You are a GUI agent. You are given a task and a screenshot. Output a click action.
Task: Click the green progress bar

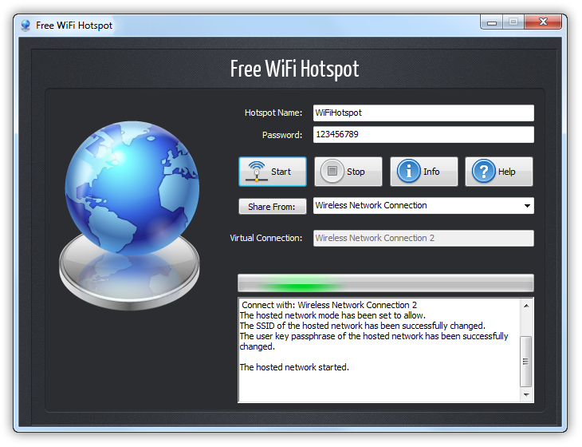tap(385, 283)
